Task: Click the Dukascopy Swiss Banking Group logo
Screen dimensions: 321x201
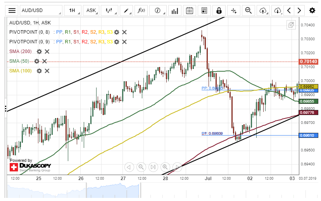Action: point(30,167)
